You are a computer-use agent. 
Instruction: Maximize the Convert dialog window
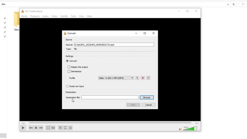(x=145, y=33)
